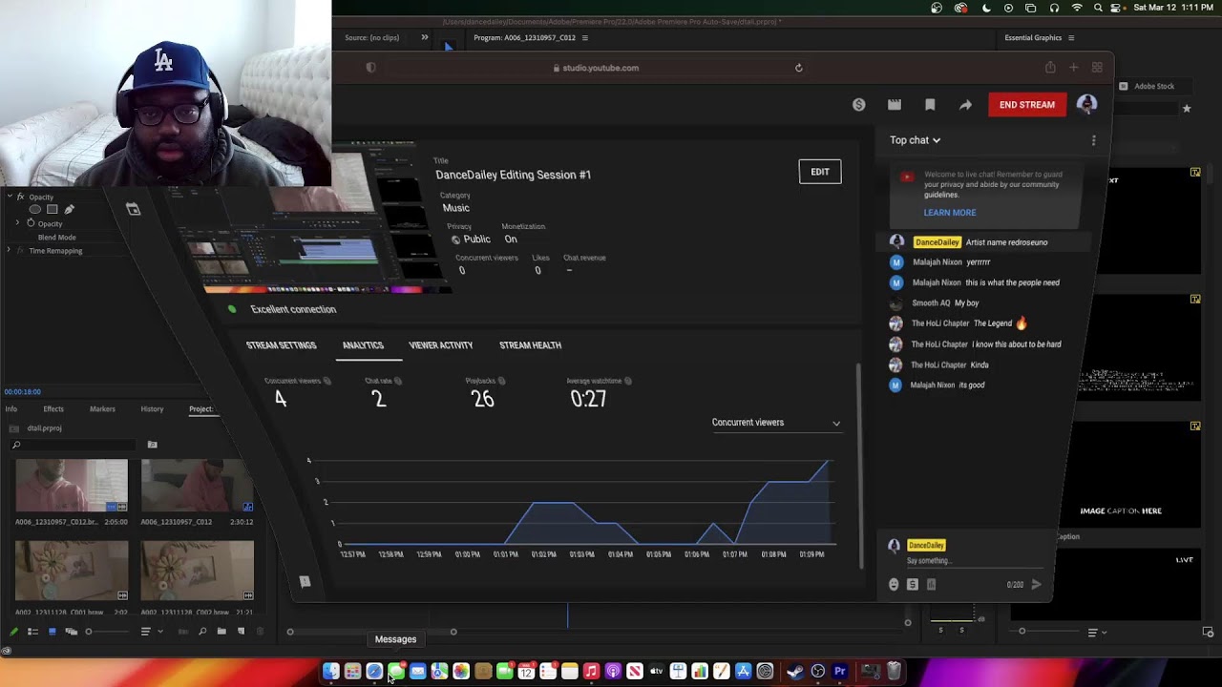This screenshot has height=687, width=1222.
Task: Open Messages in the Dock
Action: tap(395, 672)
